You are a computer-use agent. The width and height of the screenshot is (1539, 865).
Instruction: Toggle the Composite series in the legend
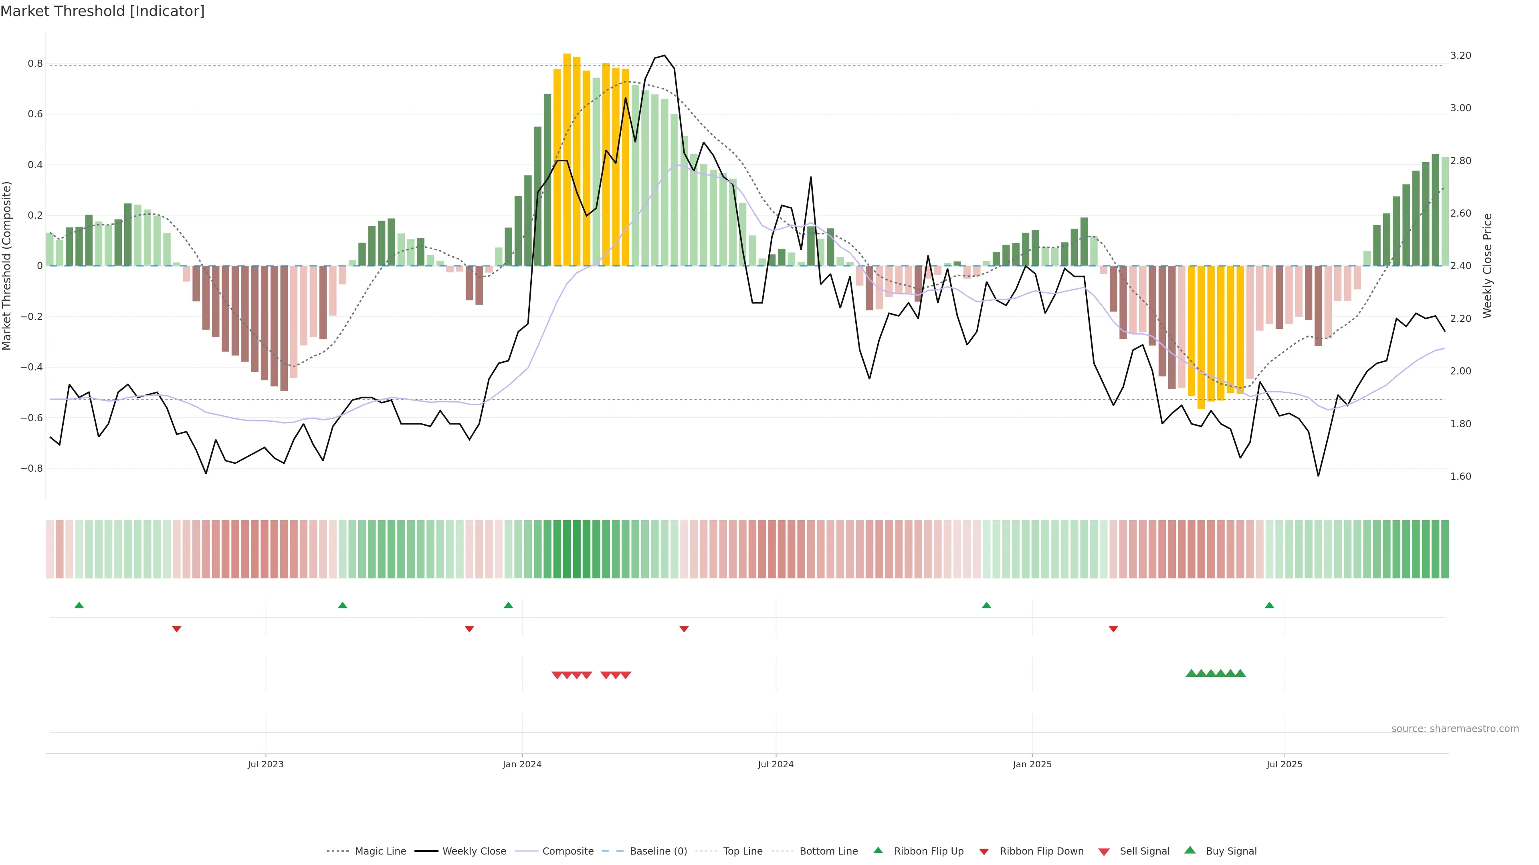[x=568, y=851]
